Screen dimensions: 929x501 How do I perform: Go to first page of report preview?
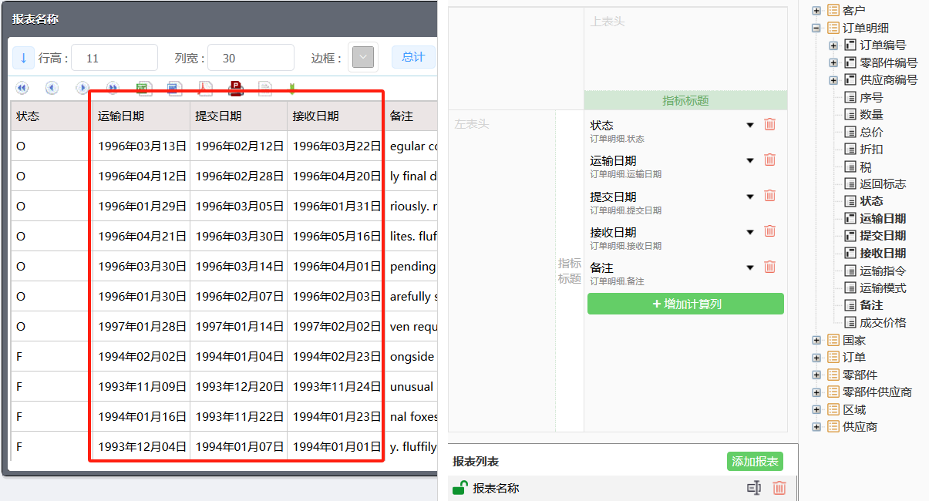[x=22, y=89]
